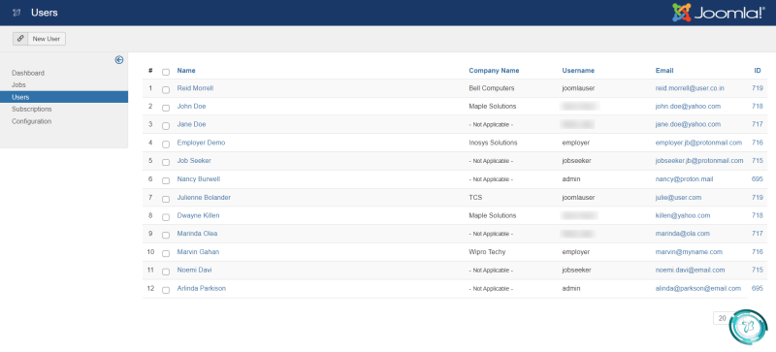Sort the table by Name column
The height and width of the screenshot is (352, 776).
[x=186, y=71]
